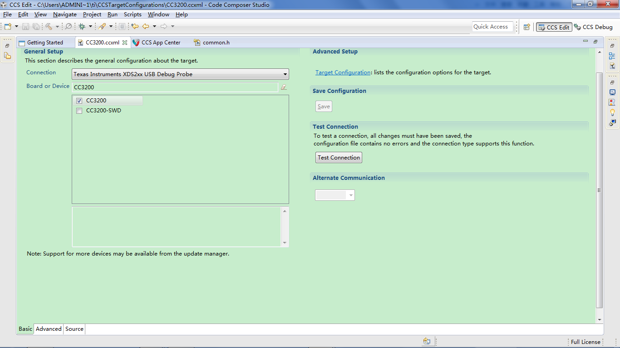Open the Project menu
The image size is (620, 348).
pyautogui.click(x=92, y=14)
